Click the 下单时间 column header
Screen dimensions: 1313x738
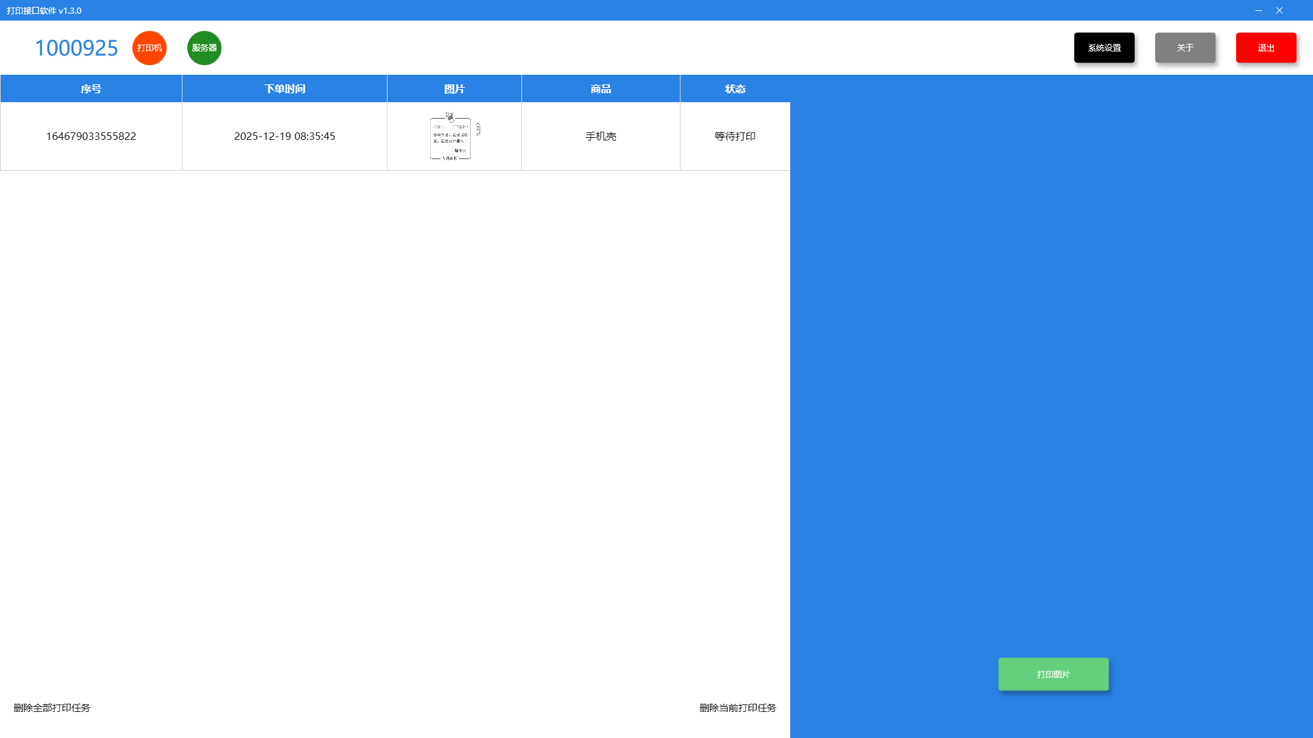point(285,89)
